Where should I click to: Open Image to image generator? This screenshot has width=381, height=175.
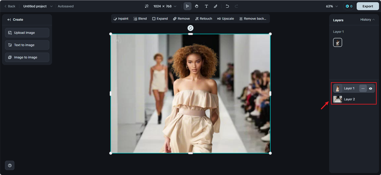coord(27,57)
